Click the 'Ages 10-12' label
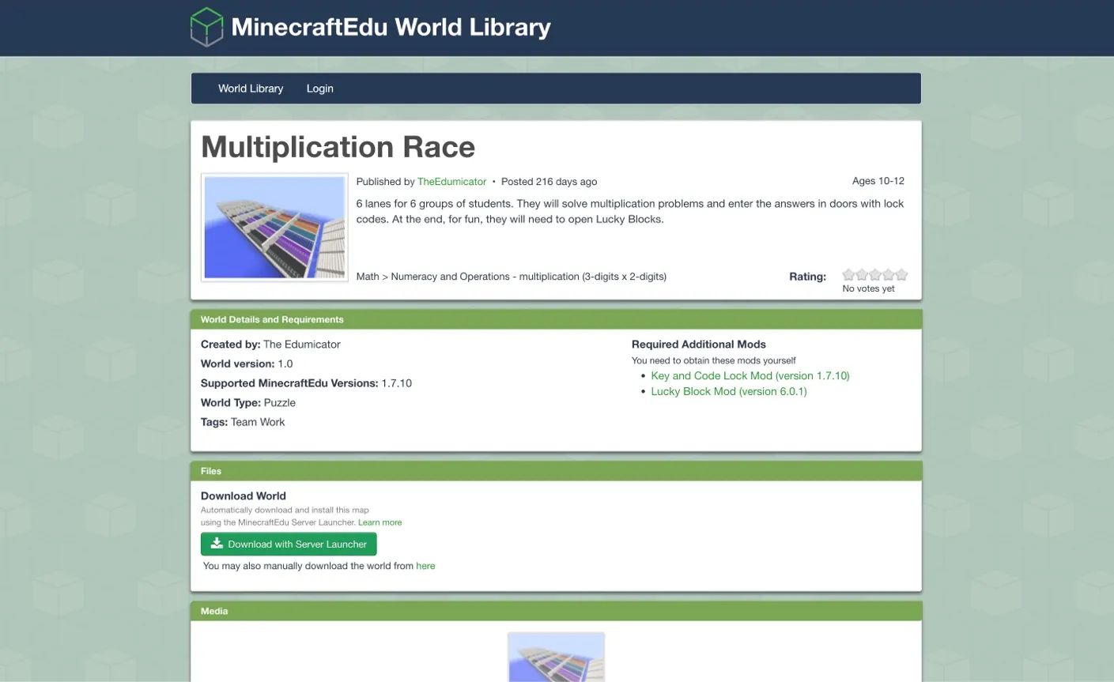Image resolution: width=1114 pixels, height=682 pixels. pos(878,181)
